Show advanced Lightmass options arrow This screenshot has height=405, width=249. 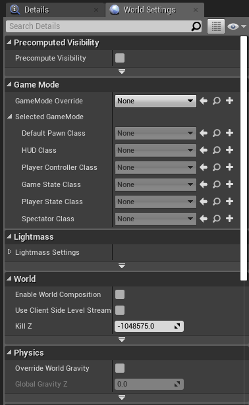pyautogui.click(x=122, y=265)
